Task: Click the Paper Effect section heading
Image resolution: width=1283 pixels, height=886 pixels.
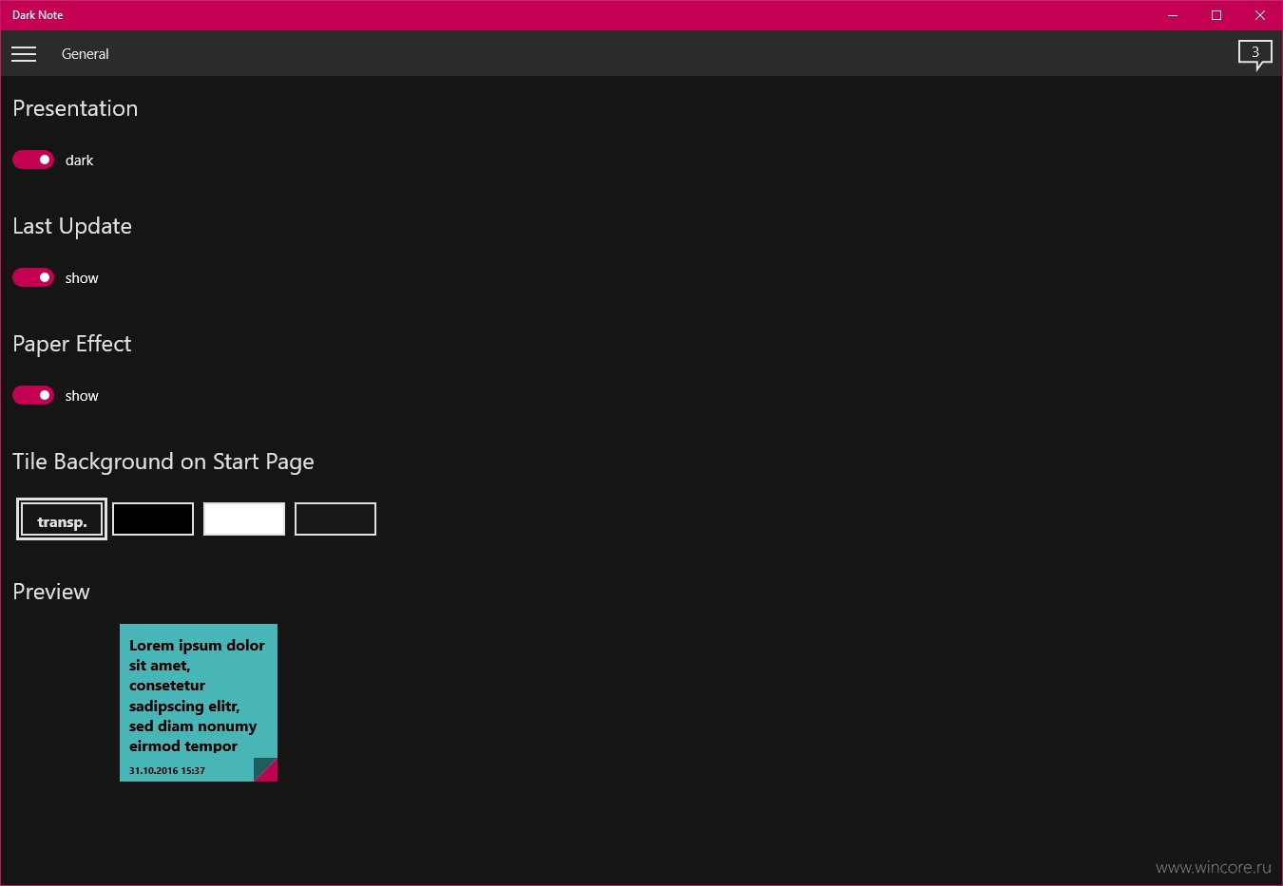Action: (72, 344)
